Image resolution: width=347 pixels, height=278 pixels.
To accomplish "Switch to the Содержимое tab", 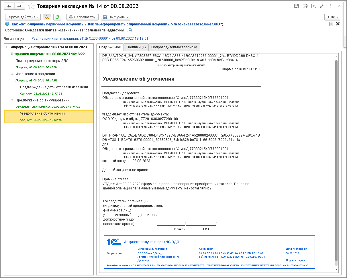I will 110,47.
